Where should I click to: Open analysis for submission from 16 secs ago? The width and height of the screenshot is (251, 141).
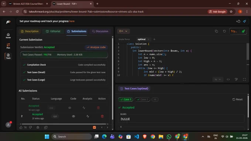(84, 108)
